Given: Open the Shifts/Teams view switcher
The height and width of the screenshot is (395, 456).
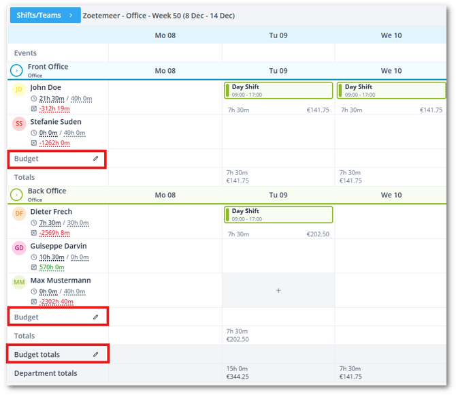Looking at the screenshot, I should coord(45,14).
